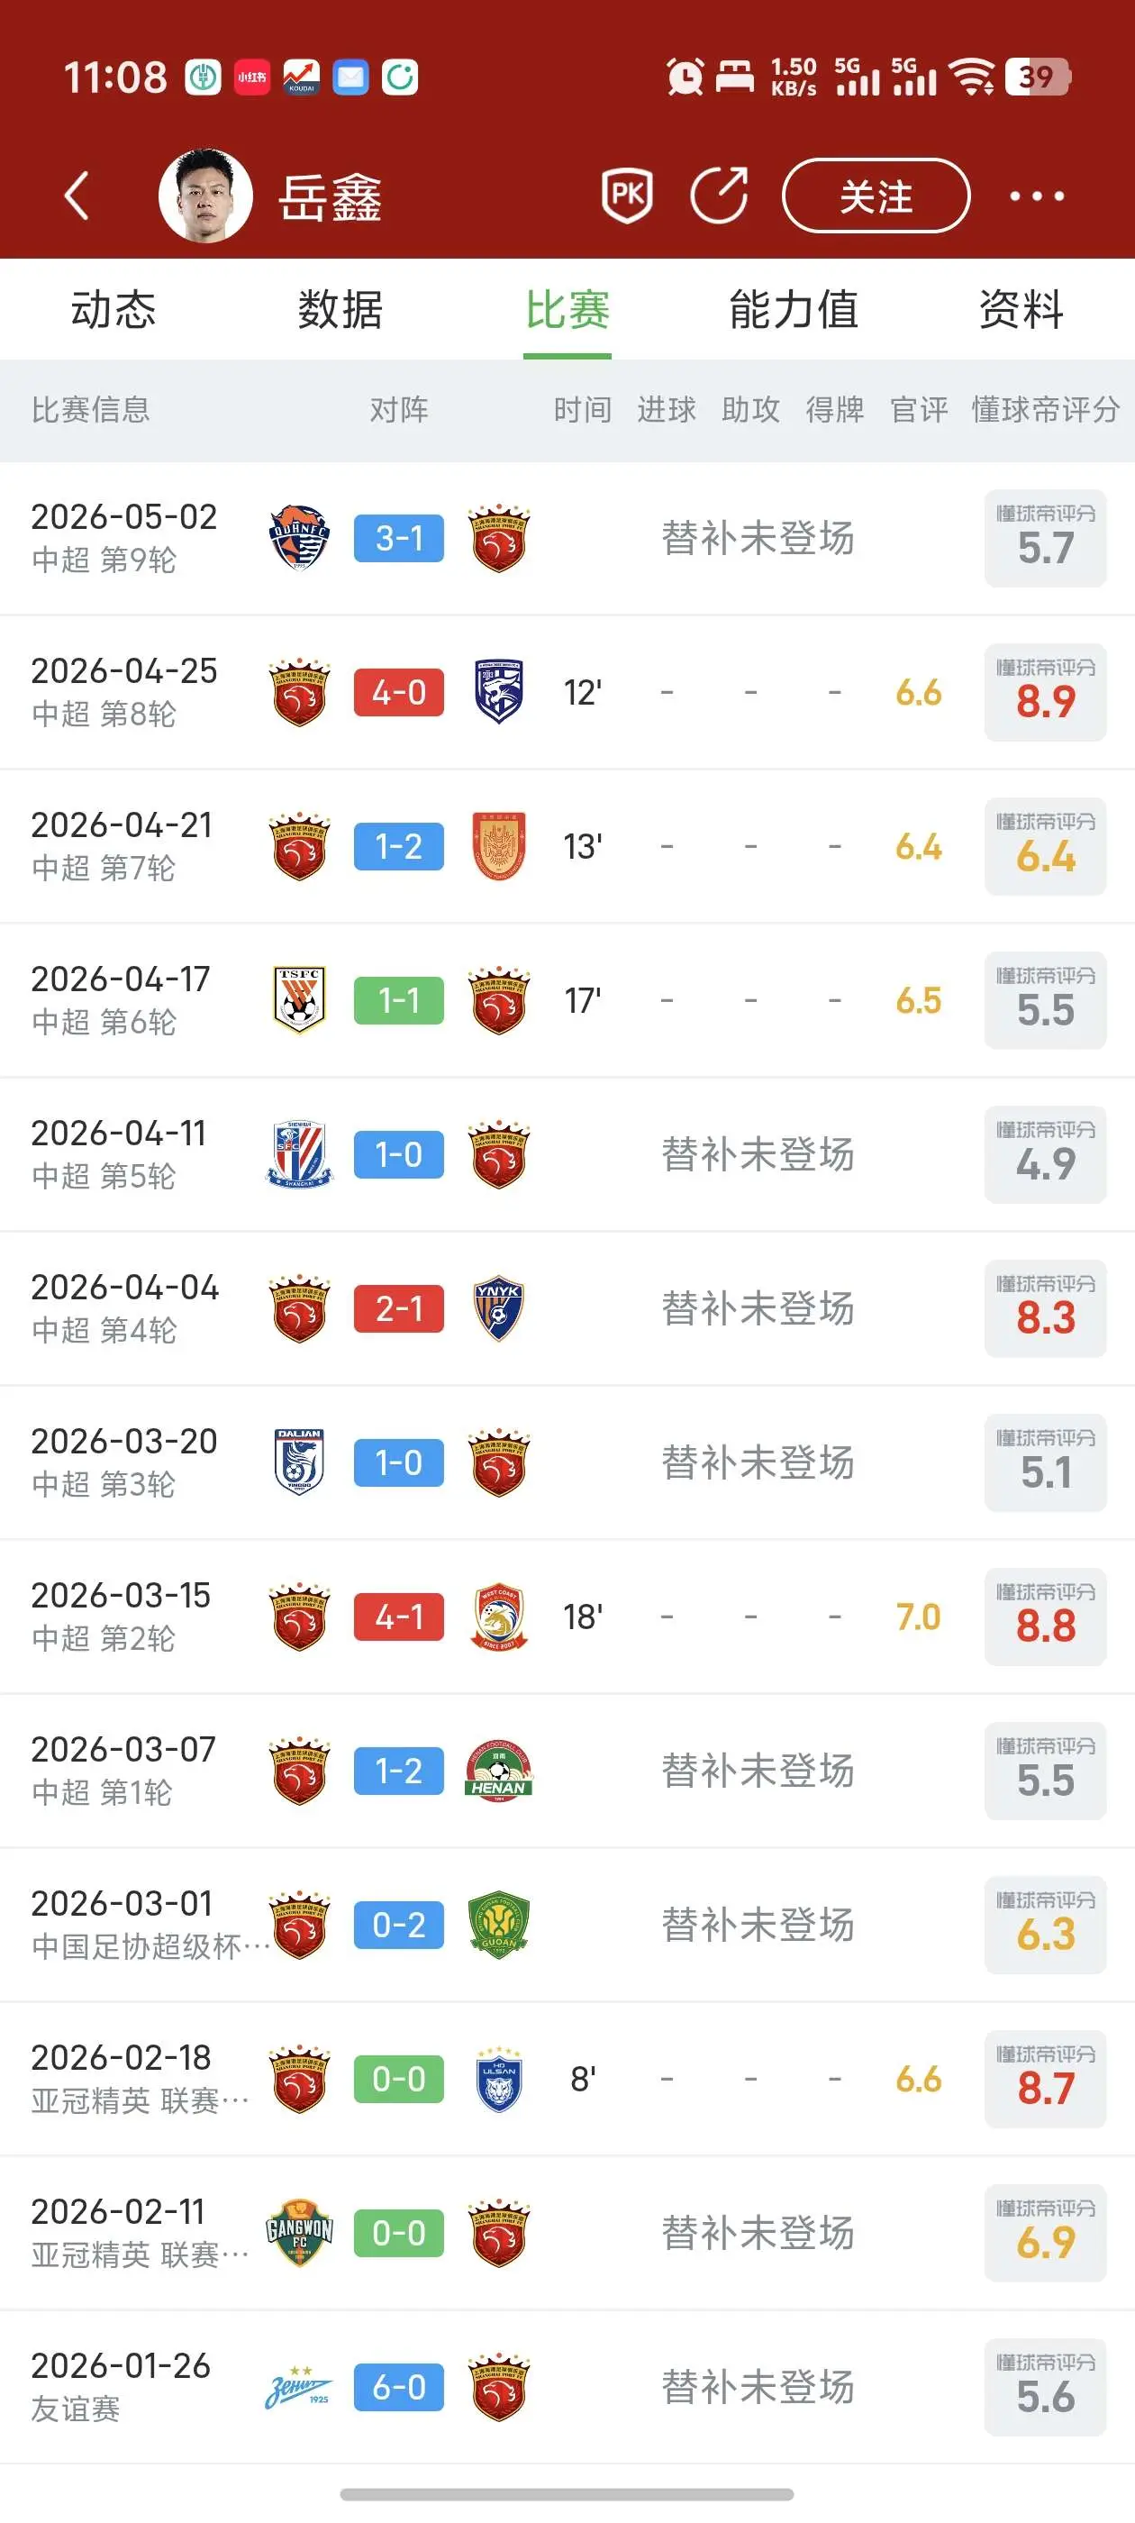Tap the Gangwon FC club logo
Screen dimensions: 1135x2523
[299, 2233]
